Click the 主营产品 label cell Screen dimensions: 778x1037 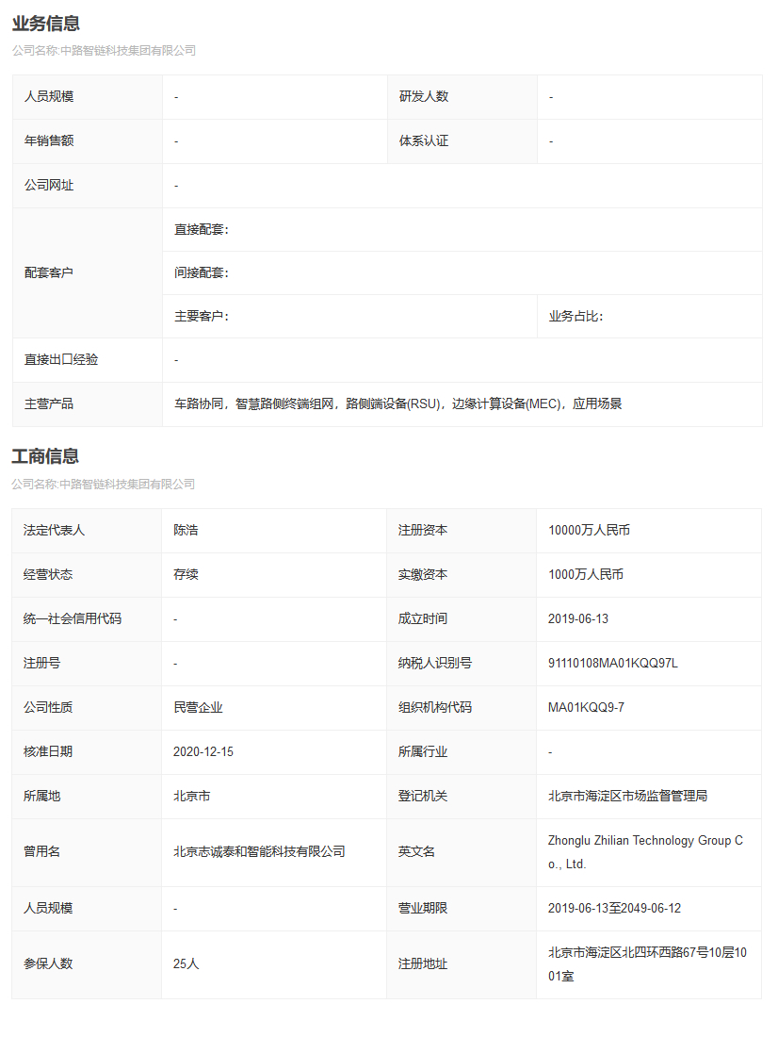pos(88,404)
